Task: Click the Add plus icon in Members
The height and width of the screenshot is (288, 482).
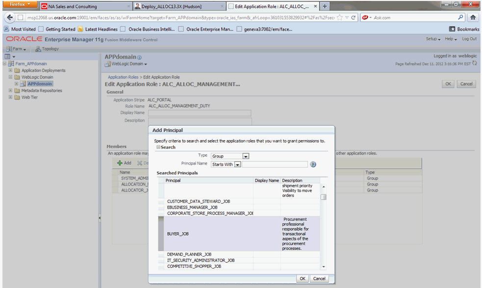Action: pyautogui.click(x=120, y=163)
